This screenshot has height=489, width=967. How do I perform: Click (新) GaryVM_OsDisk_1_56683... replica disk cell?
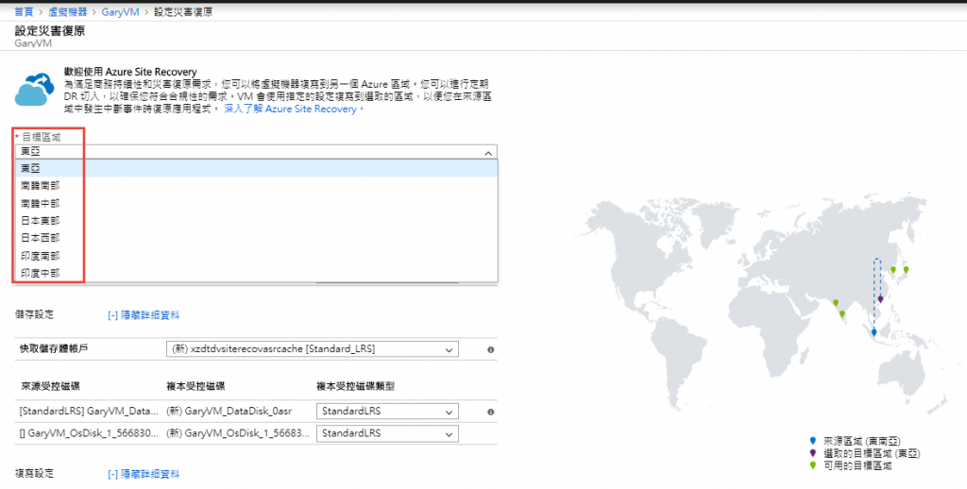point(238,433)
